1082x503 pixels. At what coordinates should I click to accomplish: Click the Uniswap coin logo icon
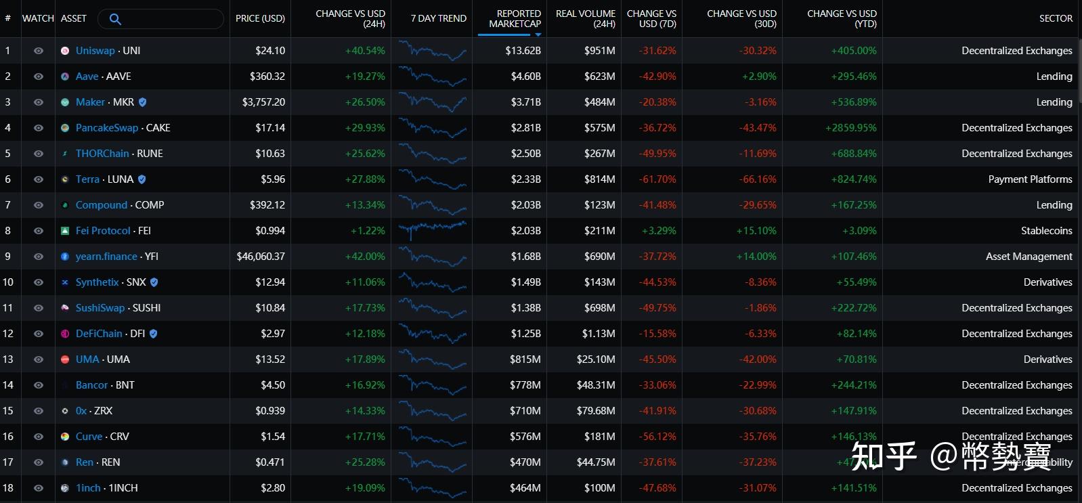click(x=65, y=51)
